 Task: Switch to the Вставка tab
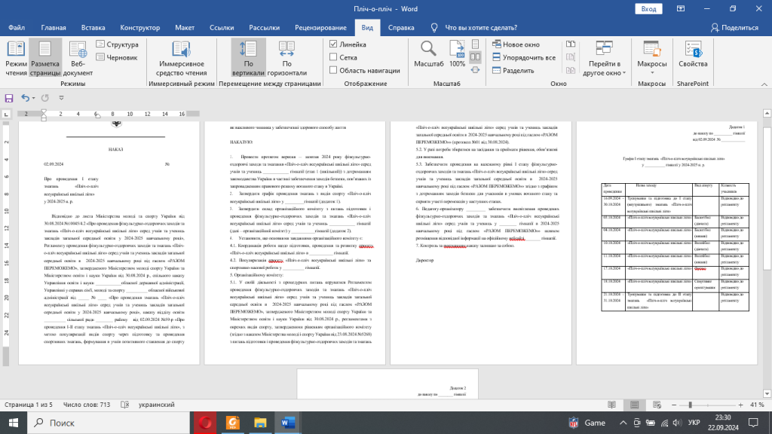[x=93, y=28]
